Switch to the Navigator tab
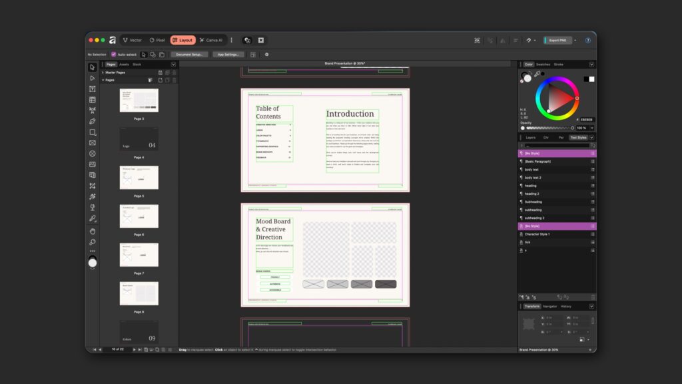The image size is (682, 384). [549, 307]
